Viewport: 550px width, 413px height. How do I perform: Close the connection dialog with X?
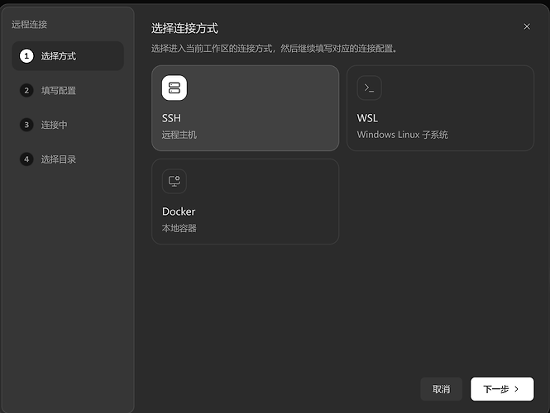(527, 26)
